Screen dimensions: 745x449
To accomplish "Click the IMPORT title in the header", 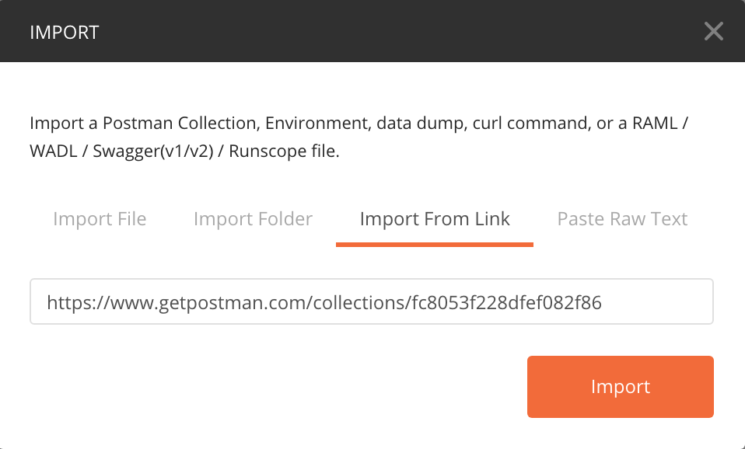I will 64,33.
